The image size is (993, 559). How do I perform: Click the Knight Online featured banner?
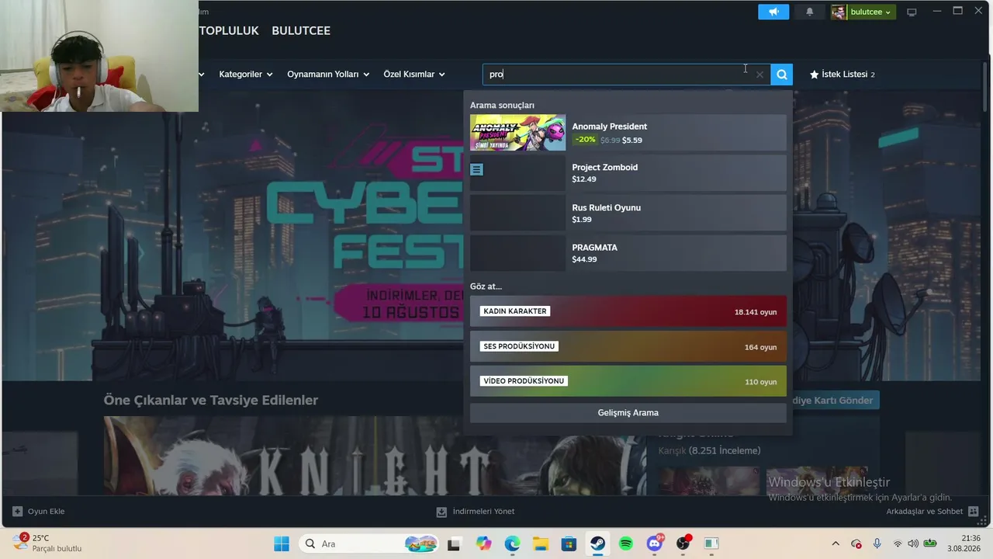[375, 456]
